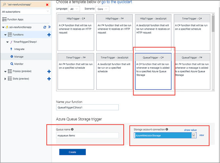Click the Proxies list icon

(10, 71)
